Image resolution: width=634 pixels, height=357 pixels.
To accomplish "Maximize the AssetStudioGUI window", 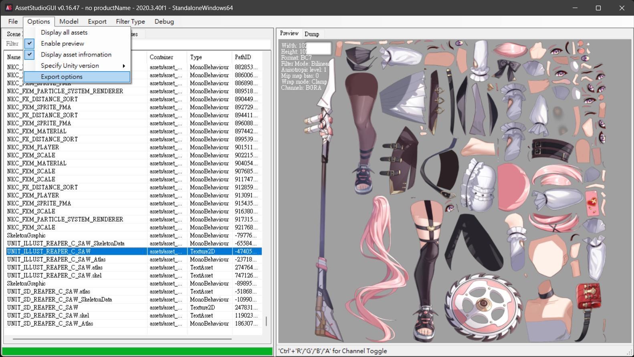I will tap(598, 8).
